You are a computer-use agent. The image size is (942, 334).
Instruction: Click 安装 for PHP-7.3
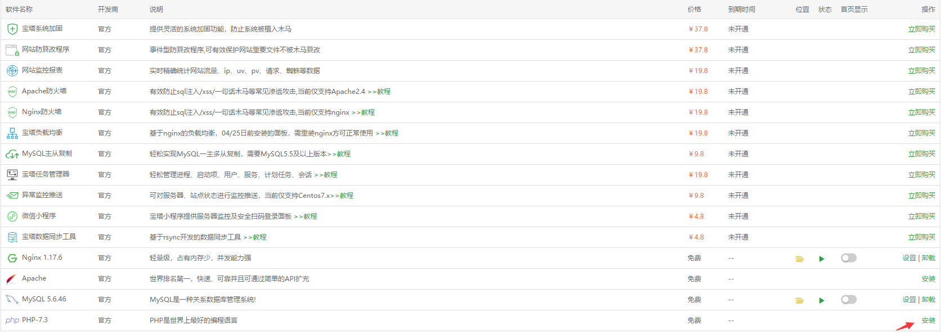[x=928, y=321]
